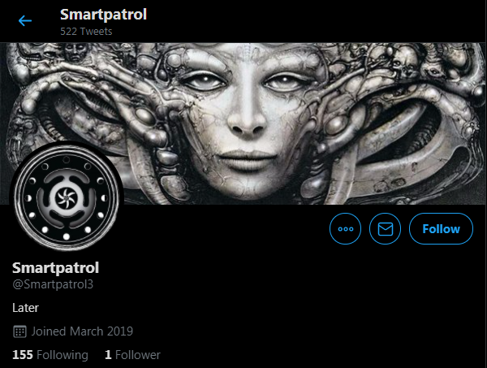
Task: Send a message via the envelope icon
Action: coord(385,229)
